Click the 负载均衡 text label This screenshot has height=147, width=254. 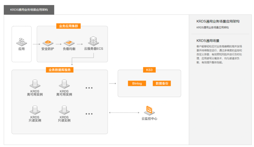point(69,49)
